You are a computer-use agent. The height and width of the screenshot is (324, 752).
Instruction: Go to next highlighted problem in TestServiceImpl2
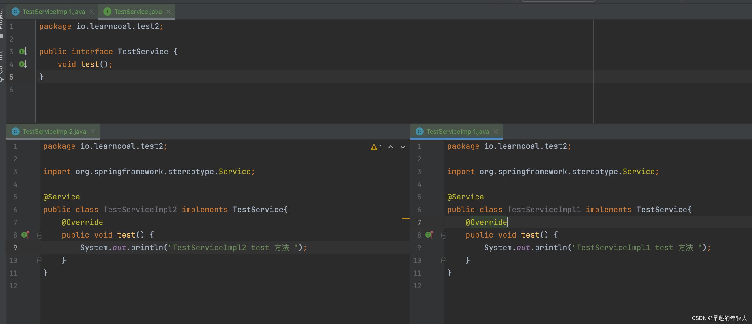click(x=403, y=147)
